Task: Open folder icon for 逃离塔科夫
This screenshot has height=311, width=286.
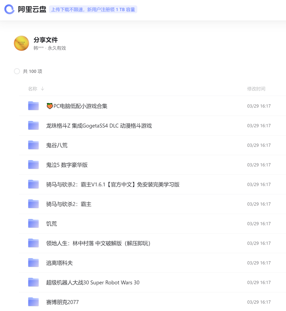Action: click(x=33, y=263)
